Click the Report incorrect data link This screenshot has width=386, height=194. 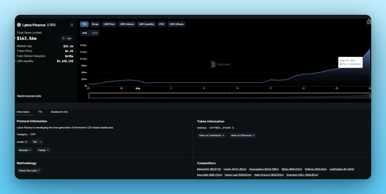(29, 96)
